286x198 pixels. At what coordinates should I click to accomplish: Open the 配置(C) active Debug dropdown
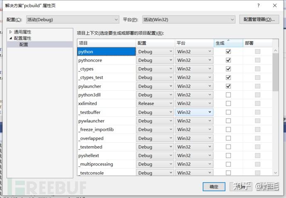click(73, 20)
